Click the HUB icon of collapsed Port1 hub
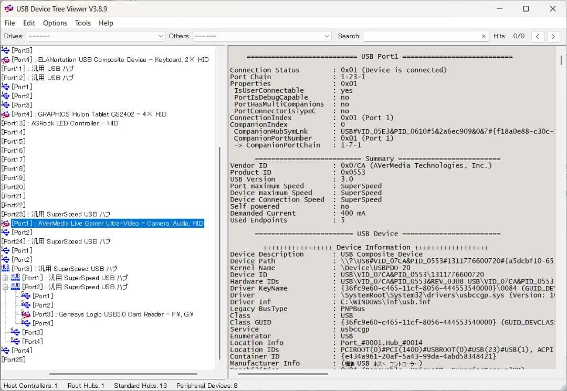567x391 pixels. coord(15,278)
